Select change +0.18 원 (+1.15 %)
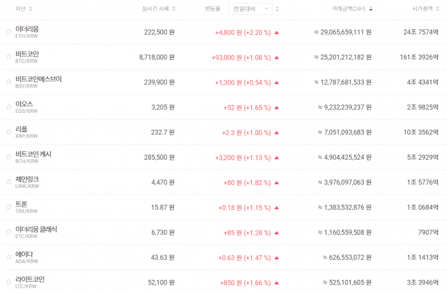This screenshot has height=293, width=447. pos(245,208)
